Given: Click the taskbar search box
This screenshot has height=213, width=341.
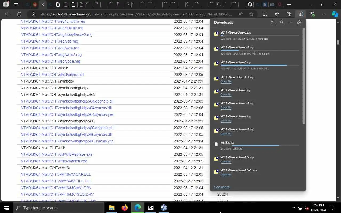Looking at the screenshot, I should pos(59,208).
